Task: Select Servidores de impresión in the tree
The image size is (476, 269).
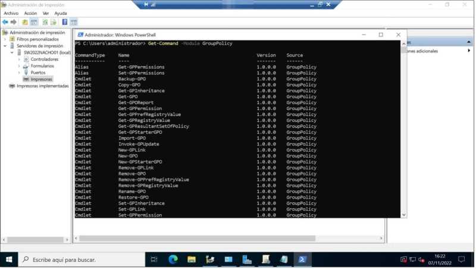Action: coord(40,46)
